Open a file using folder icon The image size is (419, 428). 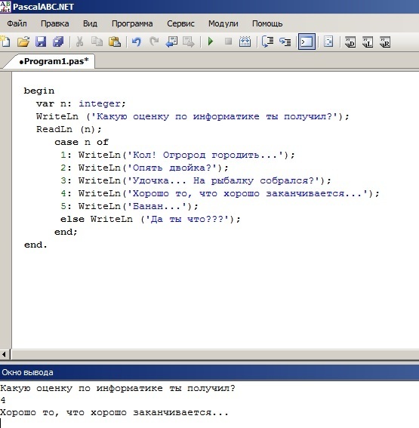[23, 42]
